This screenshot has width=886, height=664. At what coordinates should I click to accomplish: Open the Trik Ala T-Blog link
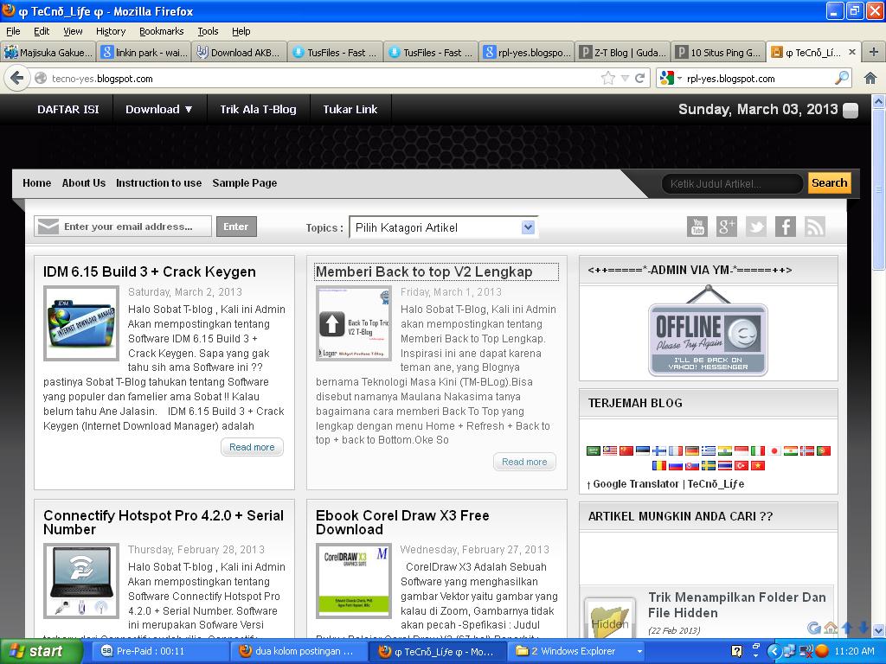pyautogui.click(x=258, y=109)
